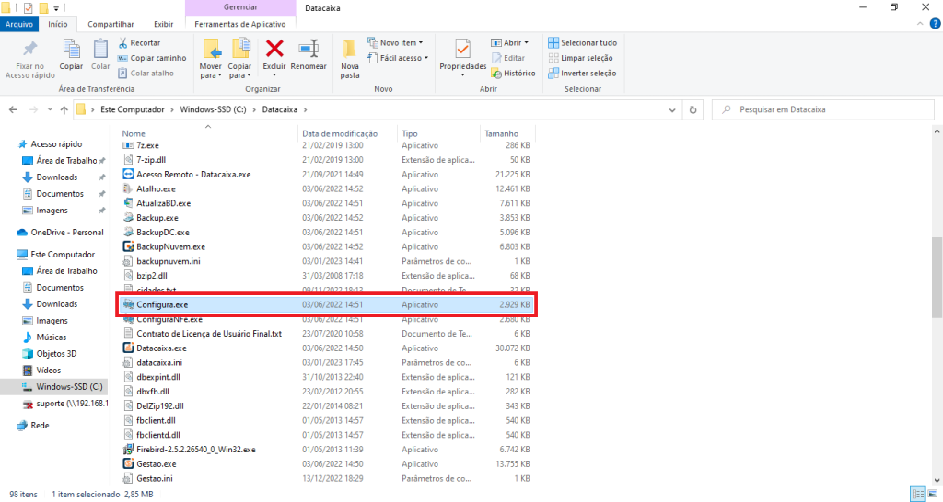943x502 pixels.
Task: Click the Nova pasta folder icon
Action: pos(349,49)
